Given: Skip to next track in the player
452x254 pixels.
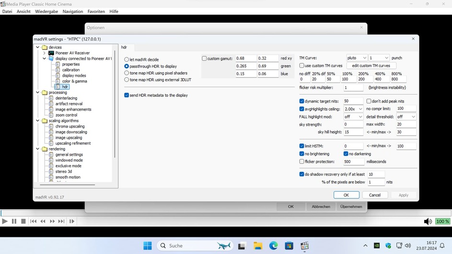Looking at the screenshot, I should 61,221.
